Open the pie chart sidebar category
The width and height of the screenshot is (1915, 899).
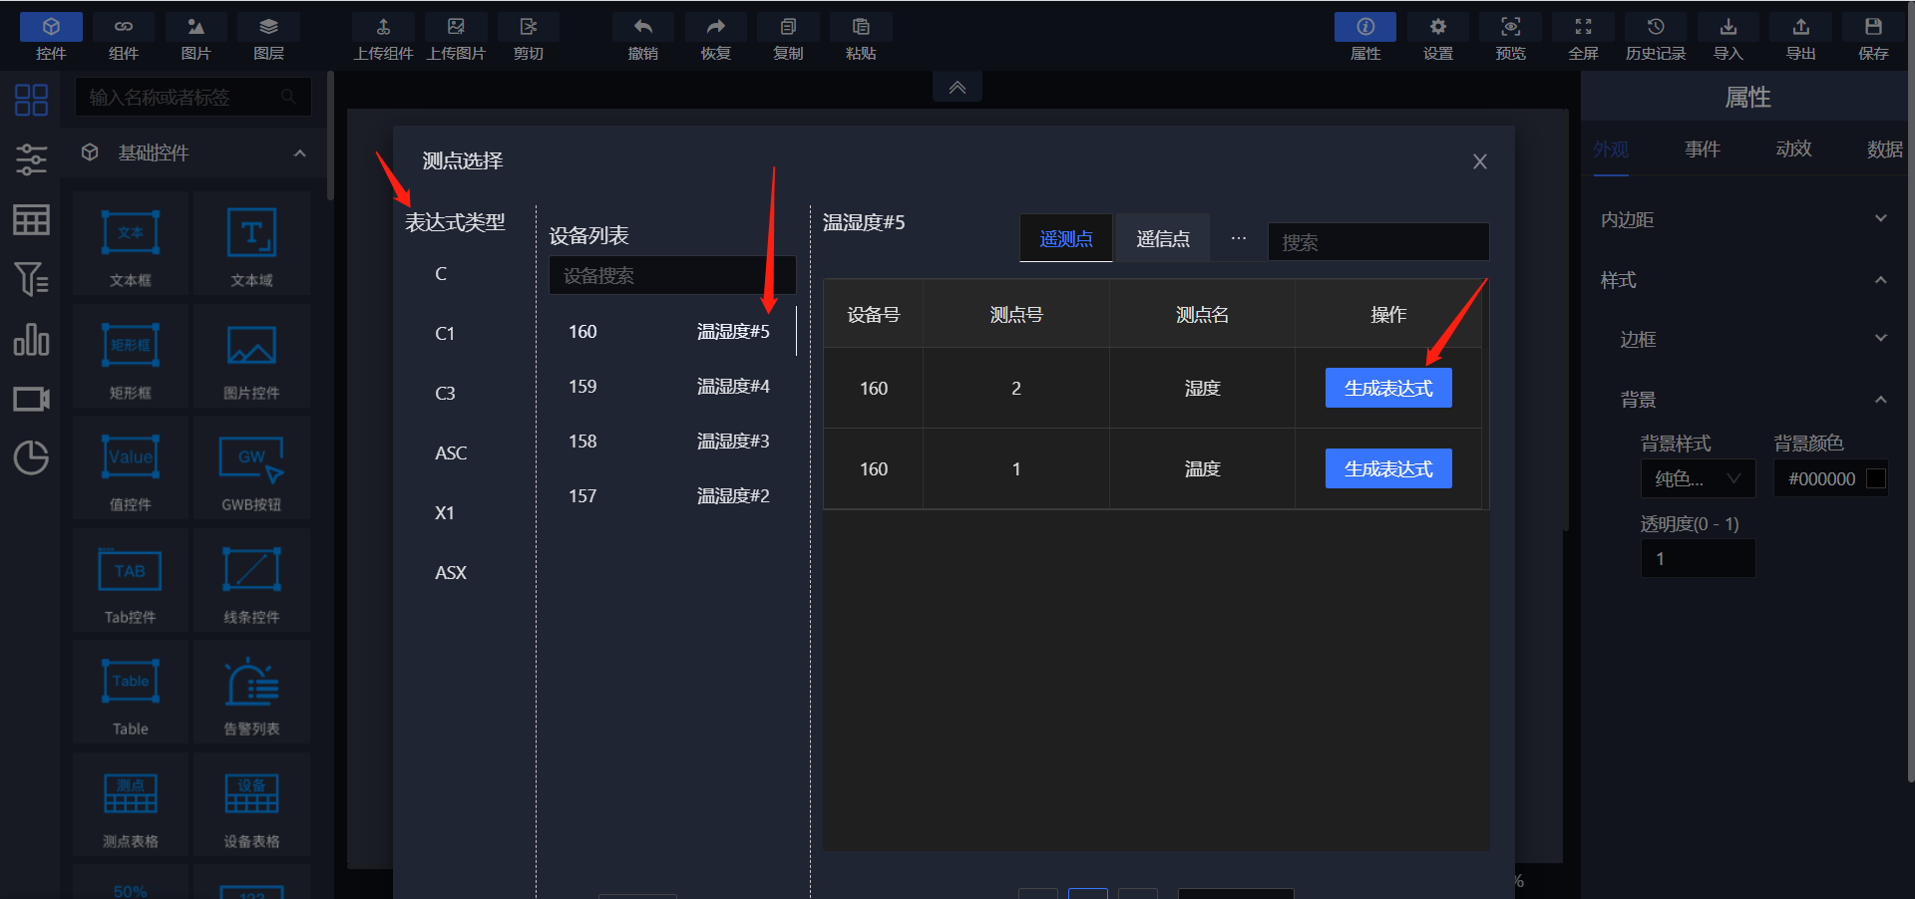pos(31,457)
